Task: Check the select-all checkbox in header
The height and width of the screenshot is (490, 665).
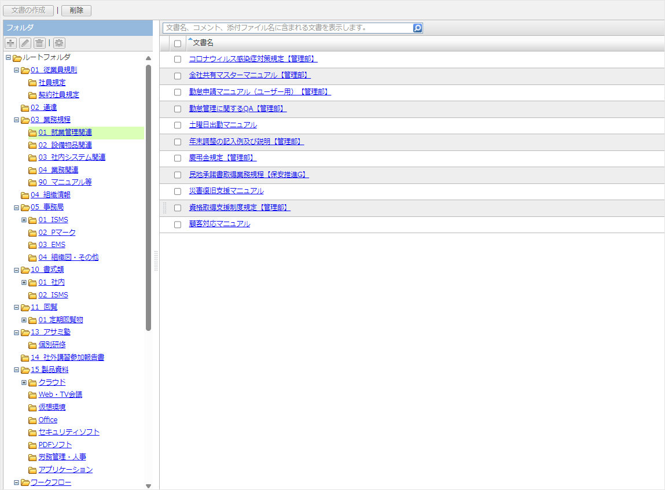Action: tap(178, 43)
